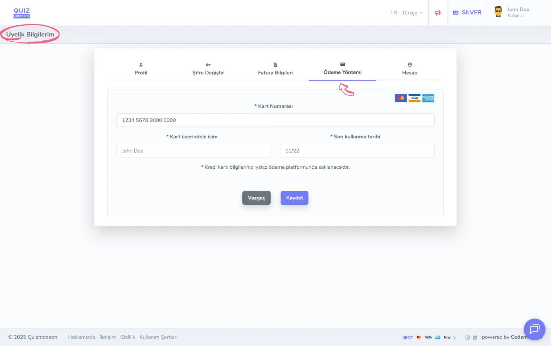551x346 pixels.
Task: Click the Quiz Mode On logo
Action: click(22, 13)
